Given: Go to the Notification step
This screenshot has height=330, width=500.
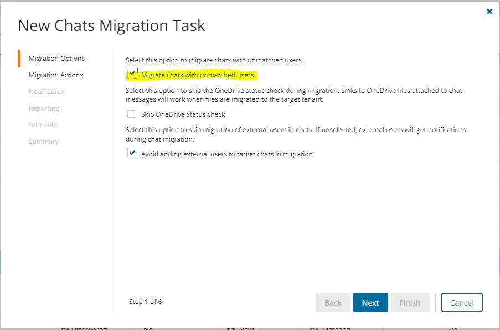Looking at the screenshot, I should point(47,92).
